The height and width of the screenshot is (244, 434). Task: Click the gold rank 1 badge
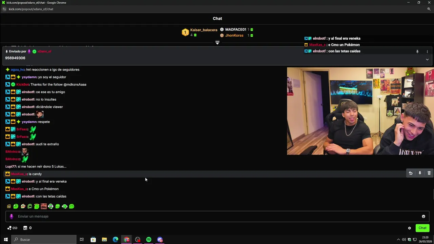pyautogui.click(x=185, y=32)
